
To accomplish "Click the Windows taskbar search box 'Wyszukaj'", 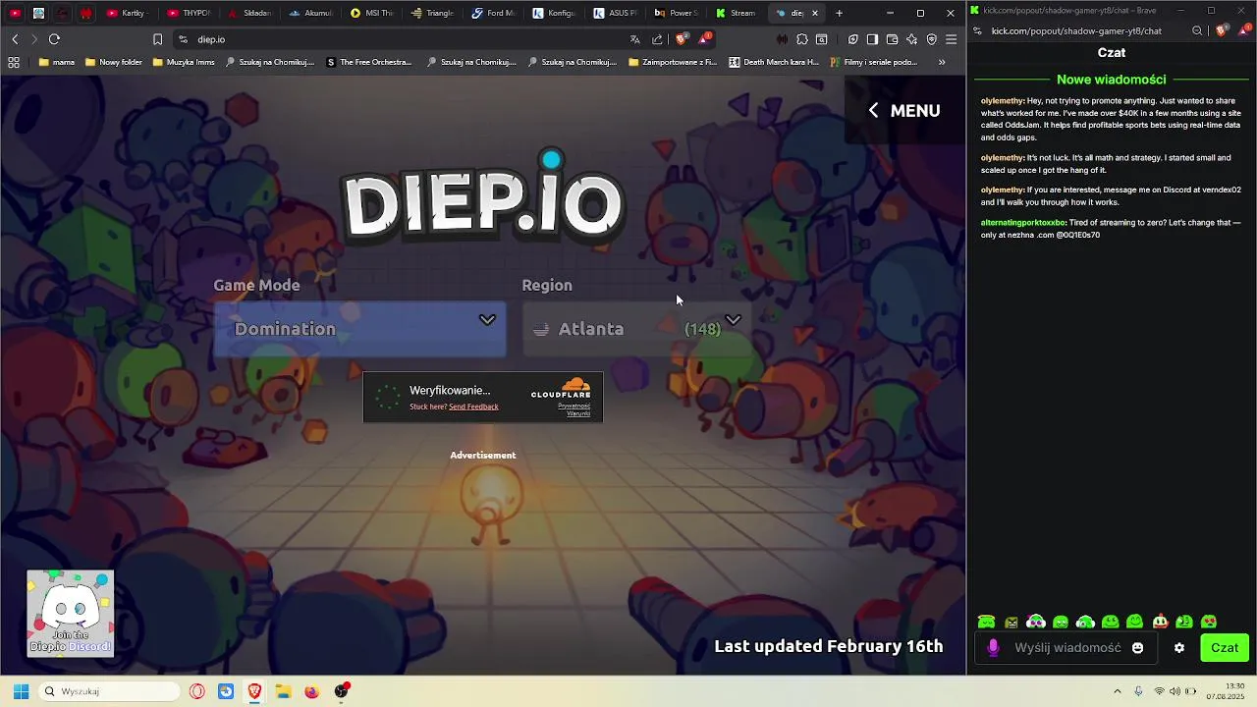I will (x=110, y=691).
